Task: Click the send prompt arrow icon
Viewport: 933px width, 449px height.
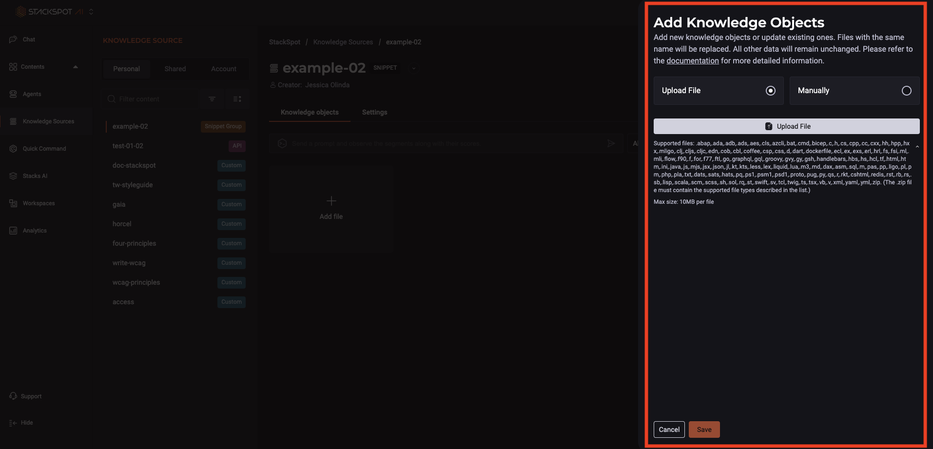Action: [x=611, y=143]
